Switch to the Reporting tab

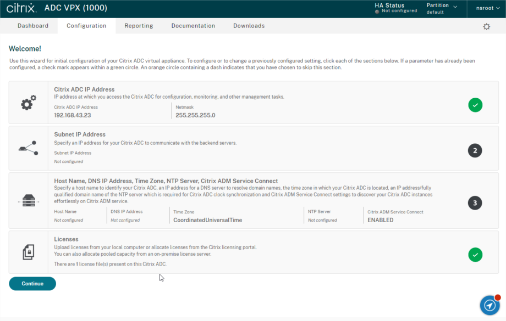coord(139,26)
